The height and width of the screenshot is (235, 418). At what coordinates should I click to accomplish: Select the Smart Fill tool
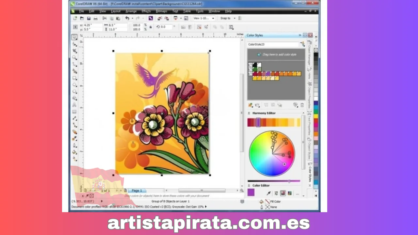coord(74,71)
